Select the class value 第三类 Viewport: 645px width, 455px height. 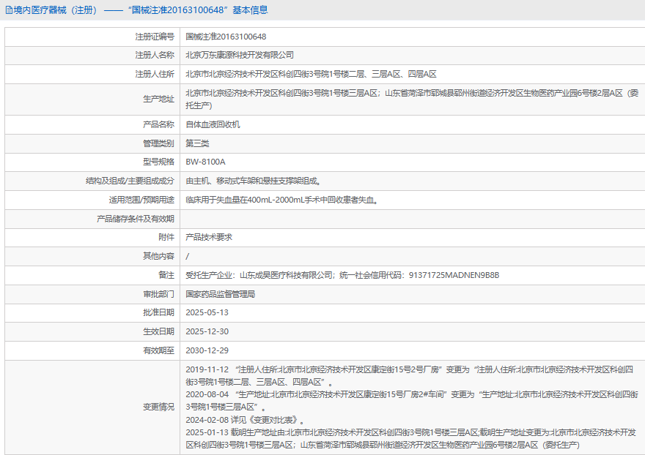(x=197, y=143)
